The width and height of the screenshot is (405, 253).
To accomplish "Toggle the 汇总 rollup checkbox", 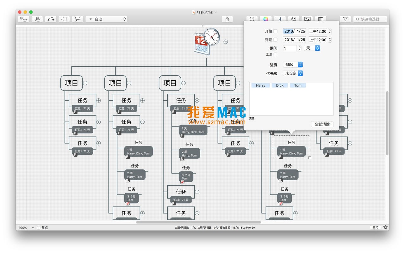I will pyautogui.click(x=275, y=54).
